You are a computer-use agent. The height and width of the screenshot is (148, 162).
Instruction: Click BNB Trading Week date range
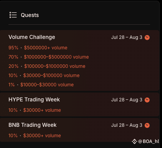127,125
